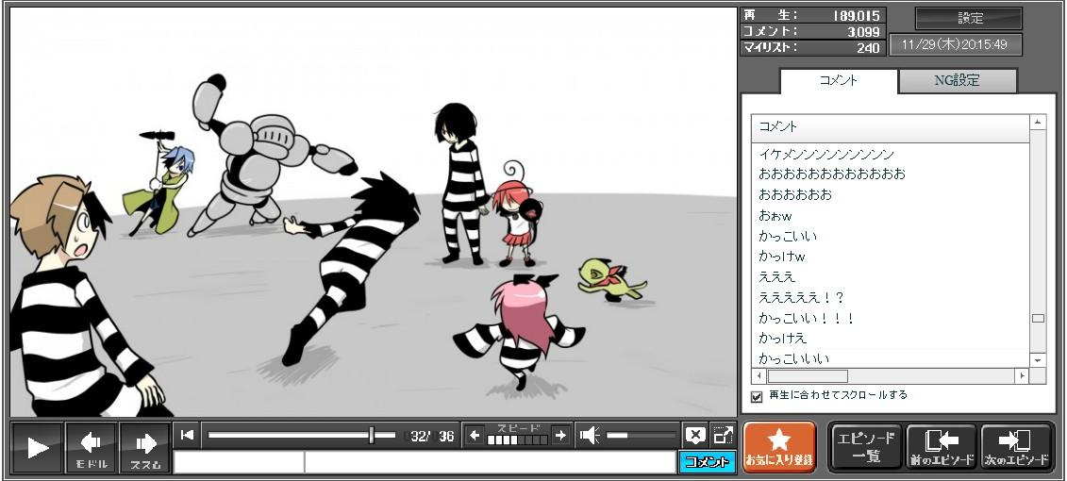Submit comment with blue コメント button
The height and width of the screenshot is (481, 1067).
707,462
